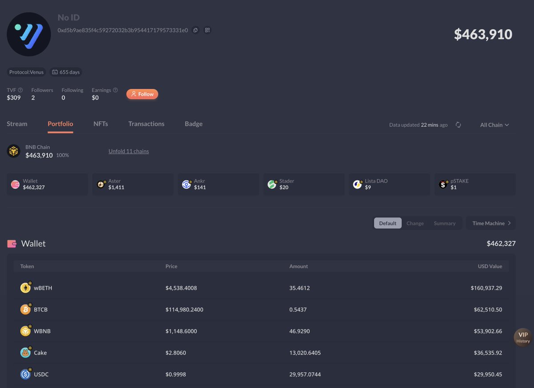The height and width of the screenshot is (388, 534).
Task: Click the Cake token icon
Action: click(26, 352)
